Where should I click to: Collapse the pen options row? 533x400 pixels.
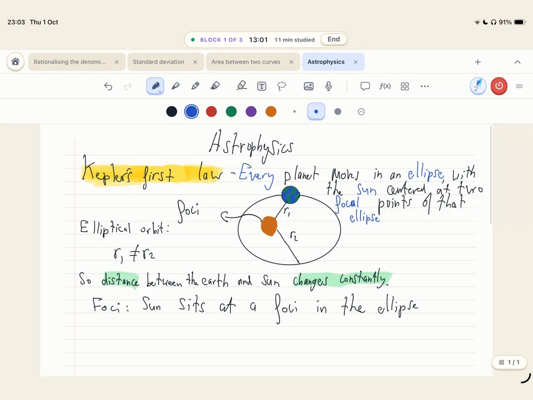(x=361, y=112)
